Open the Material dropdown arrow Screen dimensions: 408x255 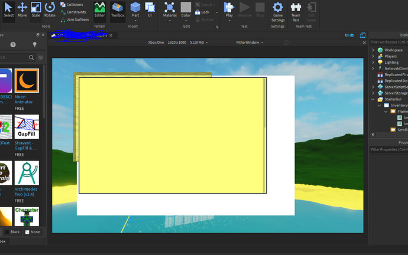point(170,21)
